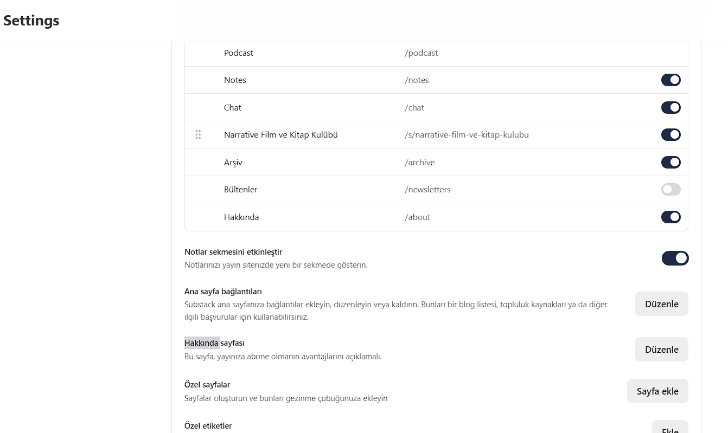Click the highlighted Hakkında sayfası title

pos(214,343)
